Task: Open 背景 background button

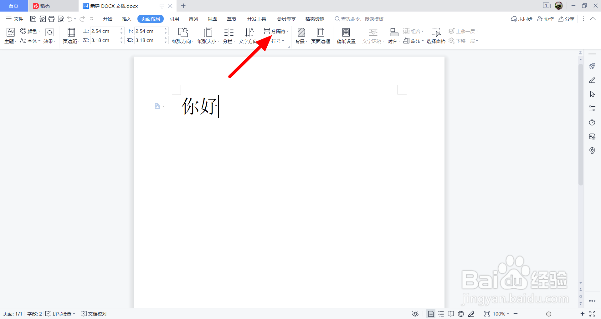Action: 301,36
